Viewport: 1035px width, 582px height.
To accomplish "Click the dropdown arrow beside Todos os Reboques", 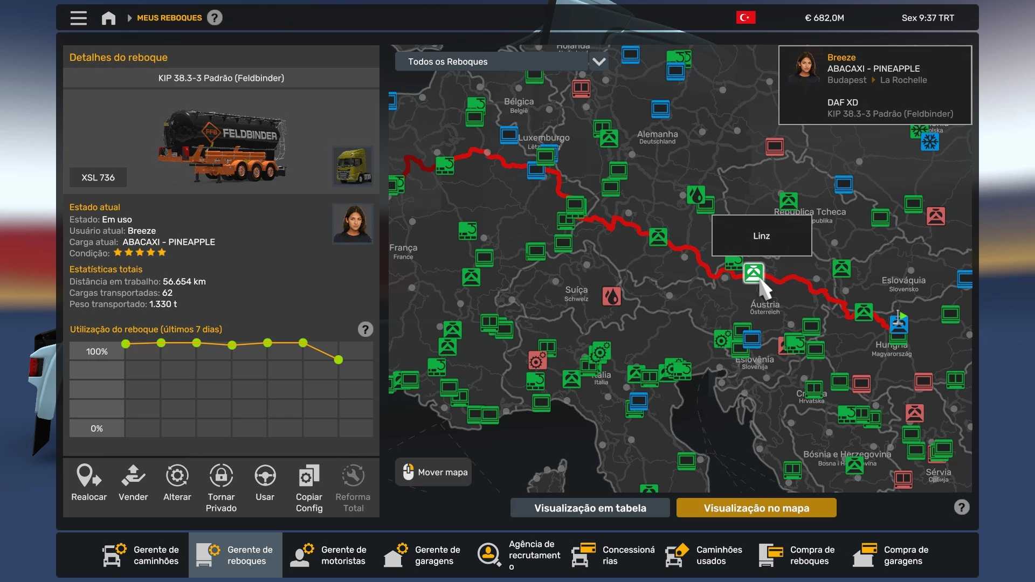I will tap(599, 61).
